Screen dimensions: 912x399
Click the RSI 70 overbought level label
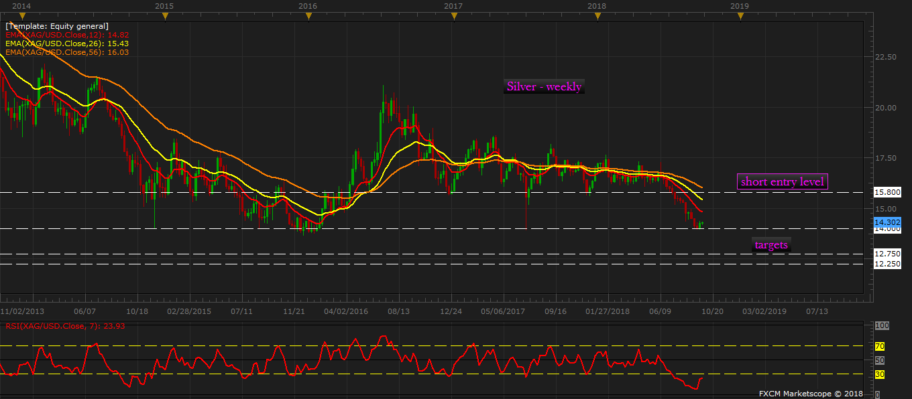tap(881, 346)
